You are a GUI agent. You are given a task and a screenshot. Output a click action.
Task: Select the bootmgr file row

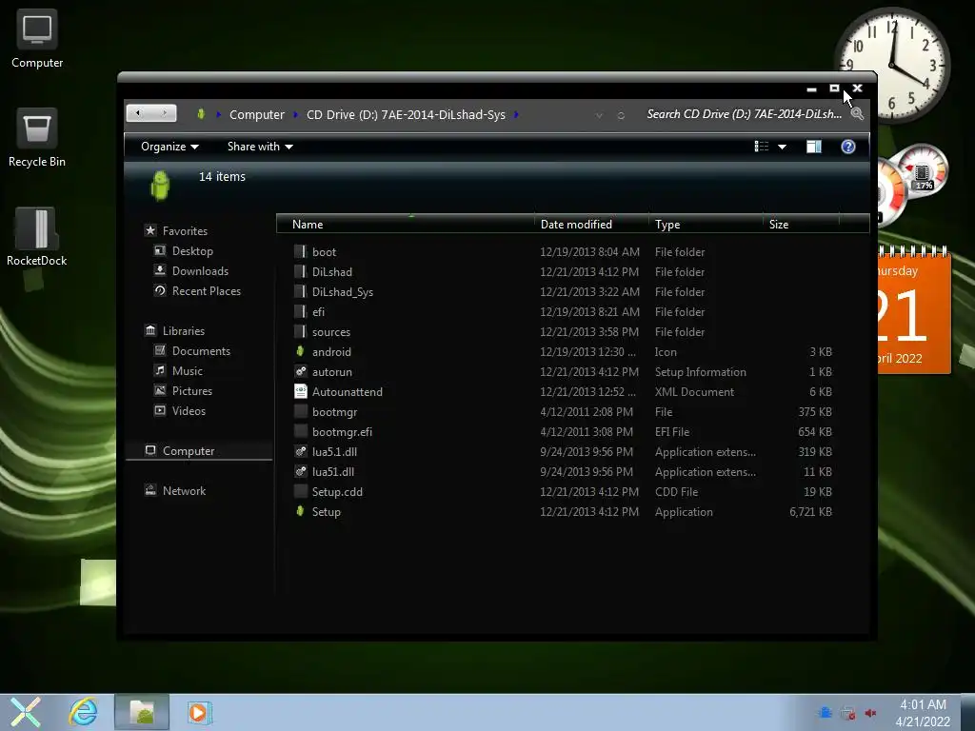[x=563, y=411]
